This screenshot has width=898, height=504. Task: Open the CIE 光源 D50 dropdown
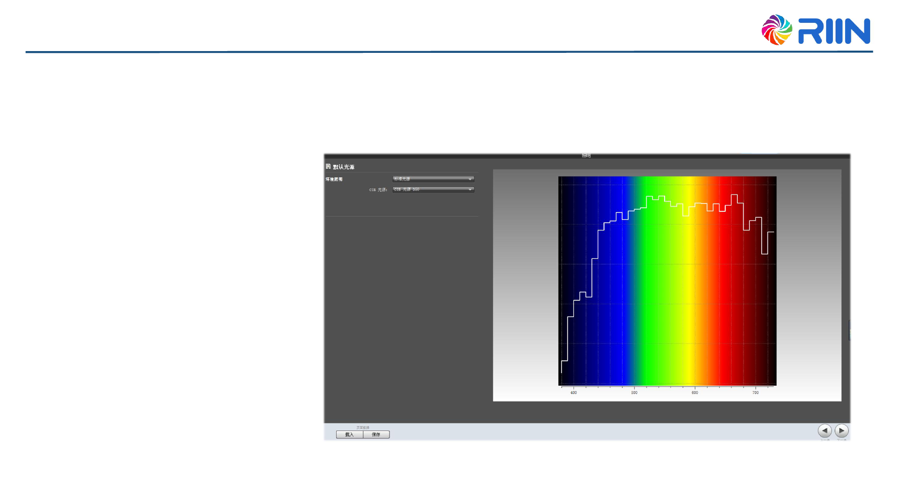click(x=433, y=190)
